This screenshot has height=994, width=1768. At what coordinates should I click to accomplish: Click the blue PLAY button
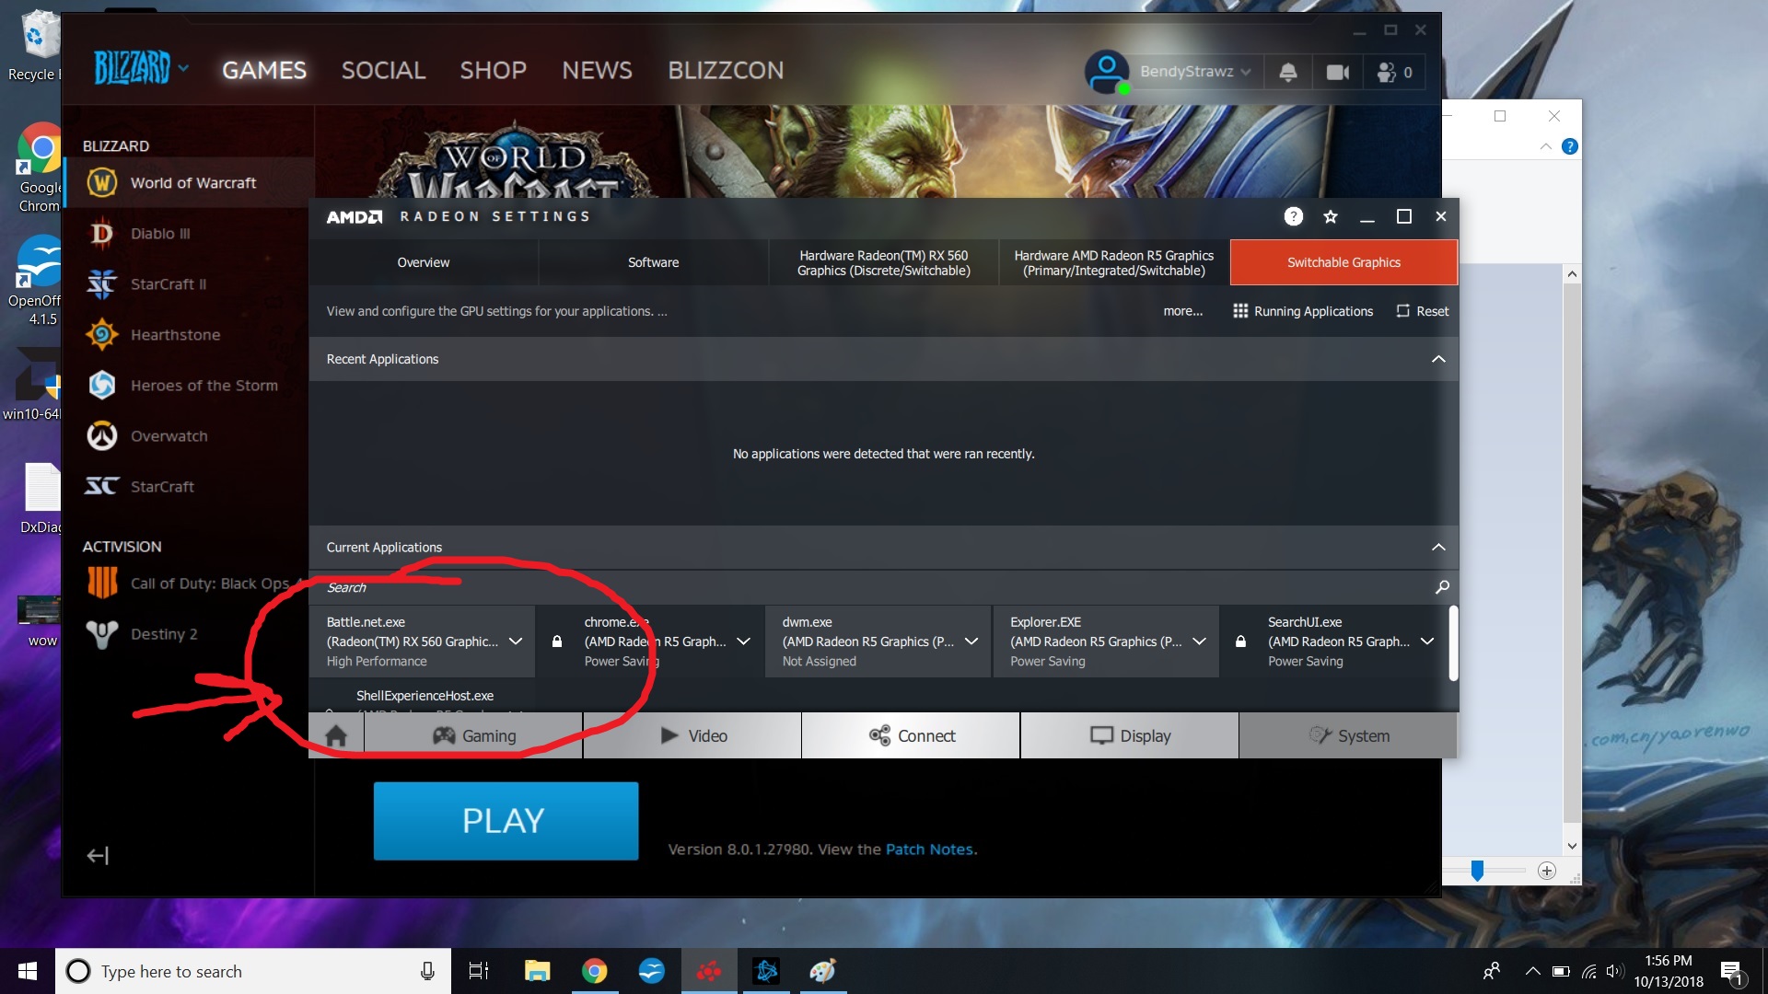[x=506, y=821]
